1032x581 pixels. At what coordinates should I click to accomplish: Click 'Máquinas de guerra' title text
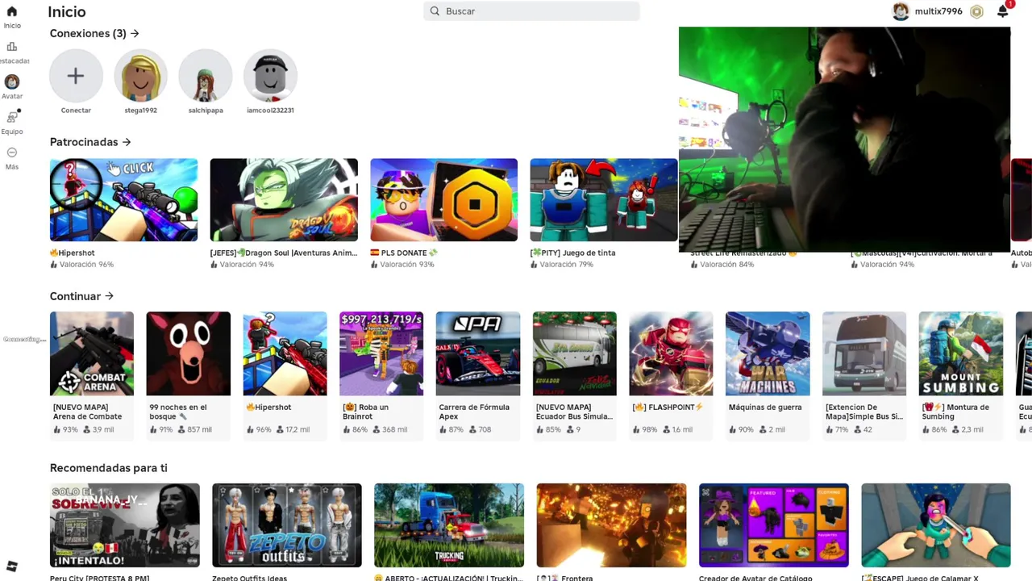(765, 408)
